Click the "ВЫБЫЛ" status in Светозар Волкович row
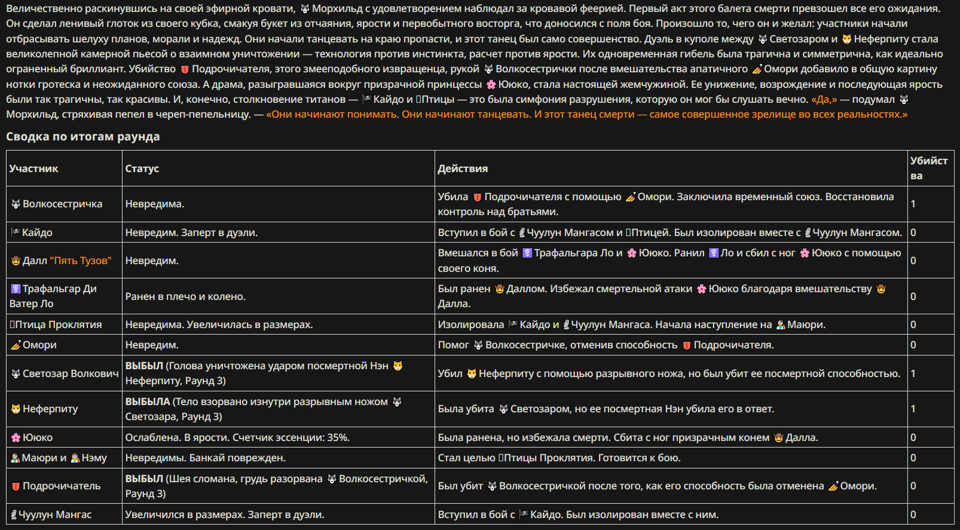This screenshot has width=960, height=530. coord(144,366)
